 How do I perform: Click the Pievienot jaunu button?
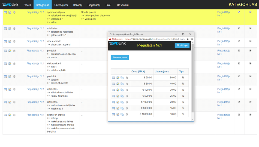click(119, 57)
